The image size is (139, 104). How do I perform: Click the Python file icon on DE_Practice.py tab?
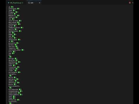[x=9, y=3]
